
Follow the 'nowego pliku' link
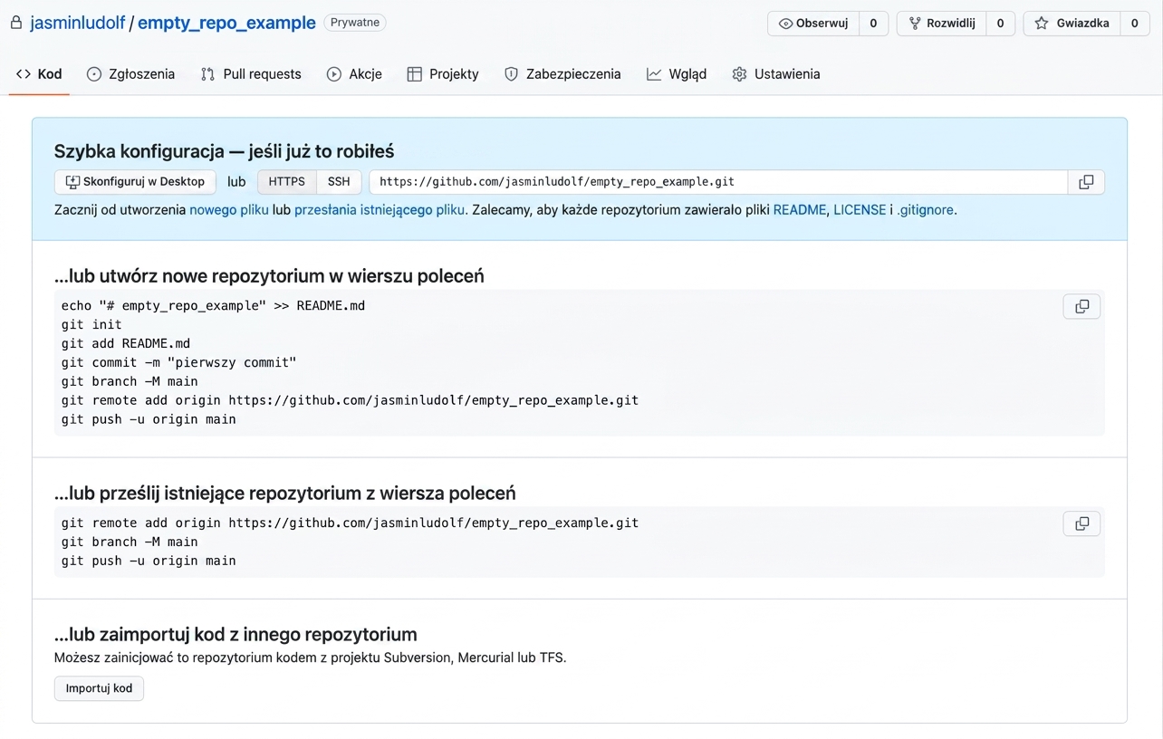point(229,210)
